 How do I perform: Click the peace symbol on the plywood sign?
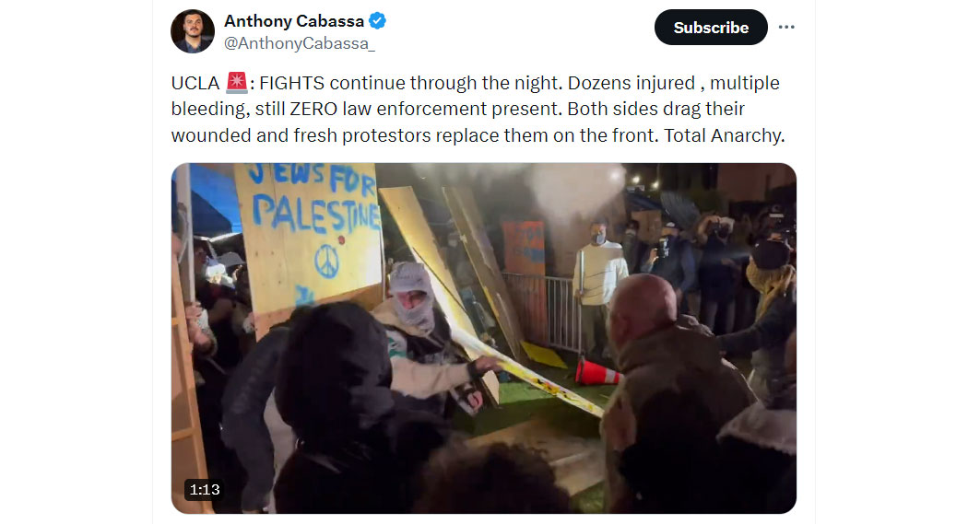coord(326,262)
